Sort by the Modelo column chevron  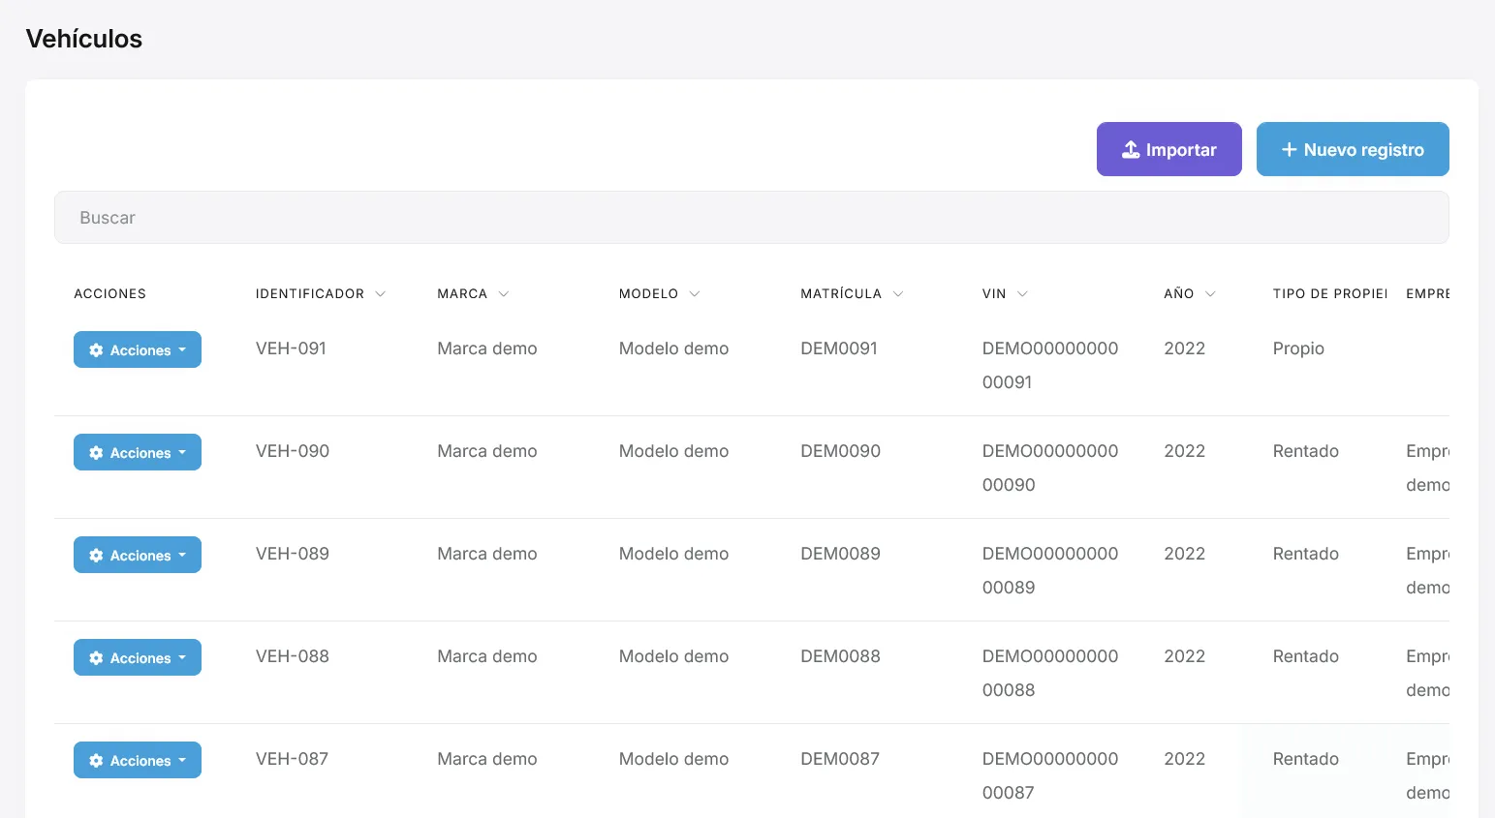click(x=694, y=294)
